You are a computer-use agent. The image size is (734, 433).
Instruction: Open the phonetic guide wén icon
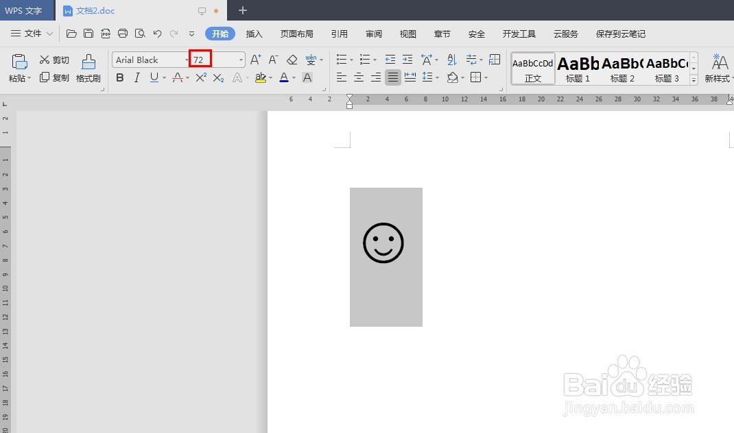click(311, 60)
